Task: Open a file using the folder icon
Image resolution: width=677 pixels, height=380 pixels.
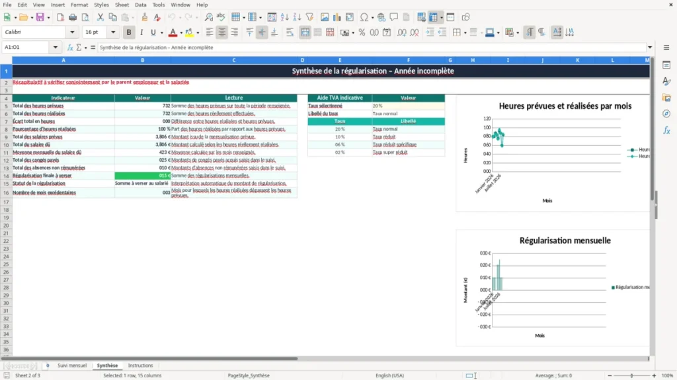Action: [23, 17]
